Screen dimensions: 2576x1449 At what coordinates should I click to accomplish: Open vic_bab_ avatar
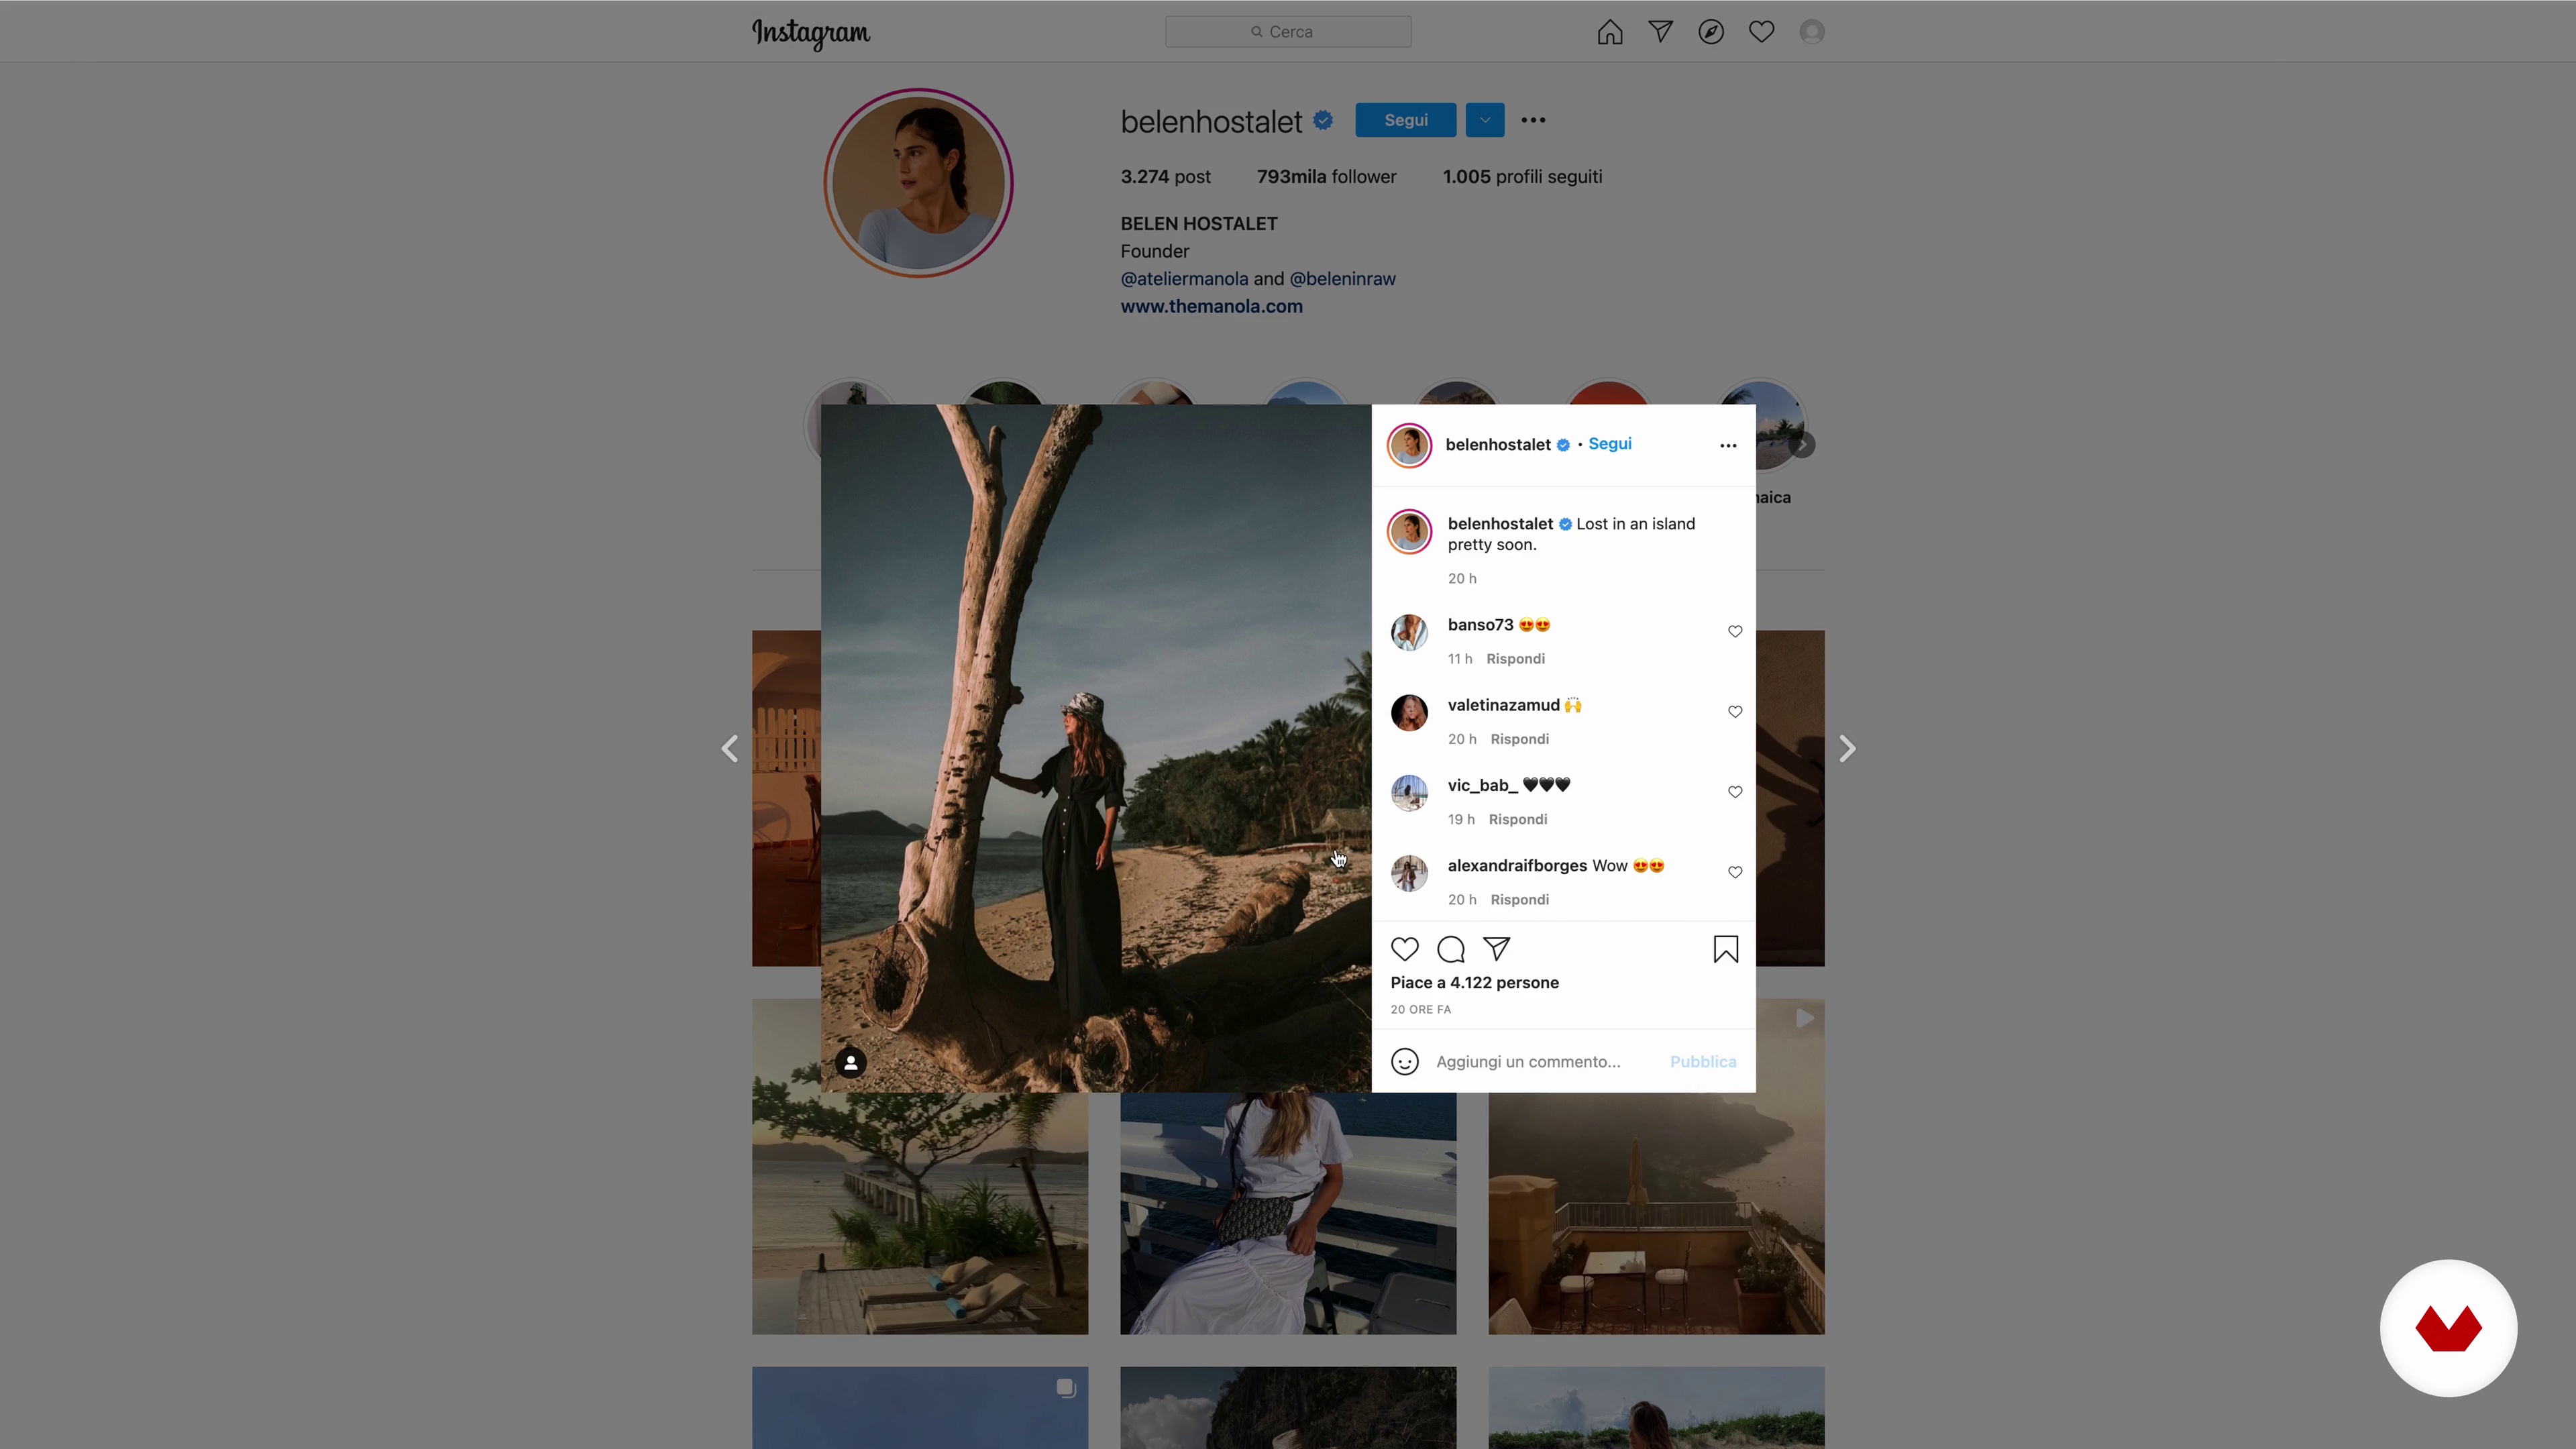click(1409, 793)
